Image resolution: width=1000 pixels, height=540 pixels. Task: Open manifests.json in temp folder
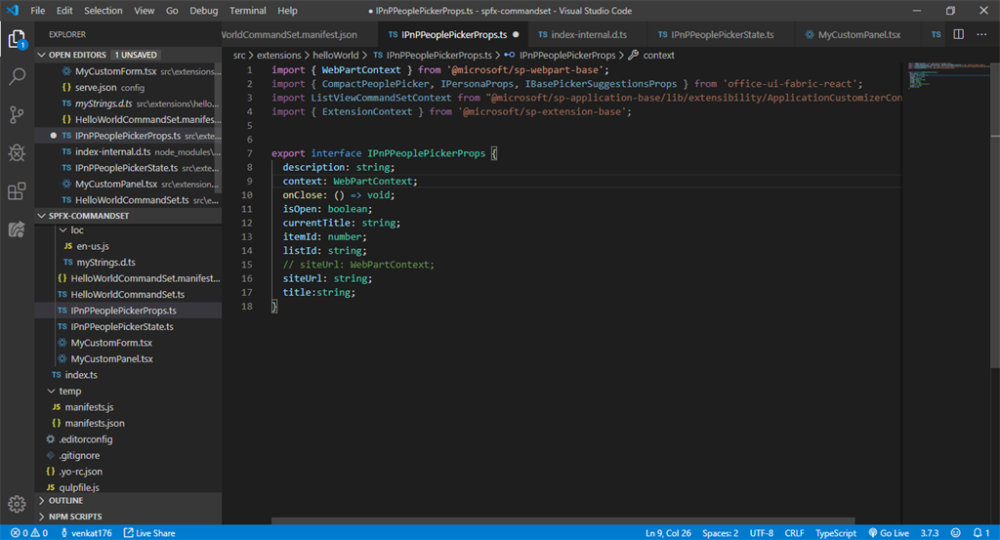click(x=128, y=424)
